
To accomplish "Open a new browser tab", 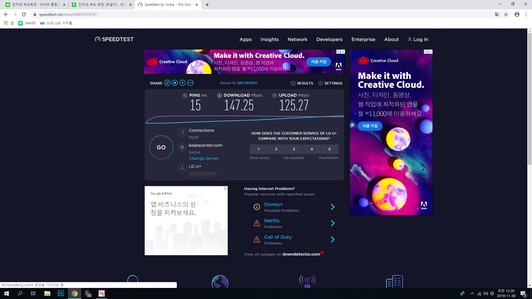I will click(207, 5).
